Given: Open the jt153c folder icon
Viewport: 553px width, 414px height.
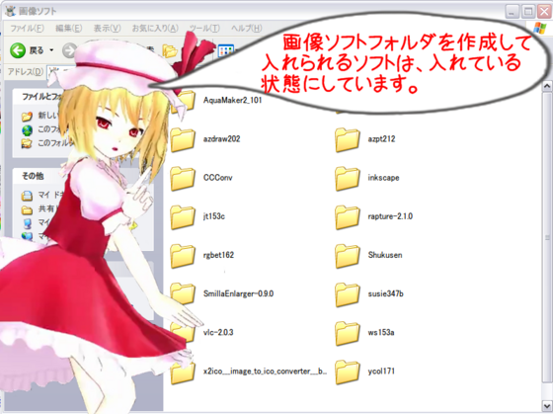Looking at the screenshot, I should tap(183, 217).
